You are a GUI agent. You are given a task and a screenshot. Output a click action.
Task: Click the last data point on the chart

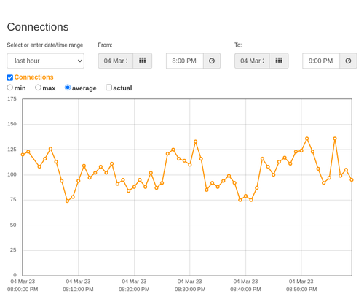[x=352, y=180]
